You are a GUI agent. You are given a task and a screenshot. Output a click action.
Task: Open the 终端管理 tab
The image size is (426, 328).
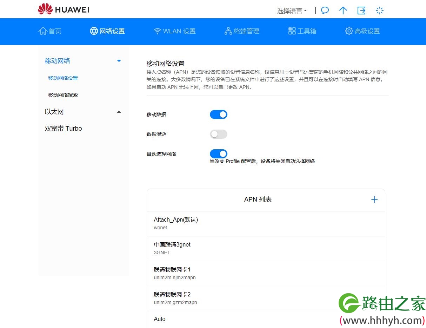pos(242,31)
